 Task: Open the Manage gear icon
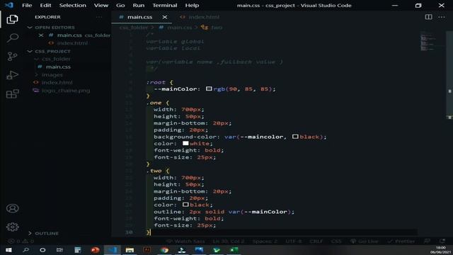12,227
